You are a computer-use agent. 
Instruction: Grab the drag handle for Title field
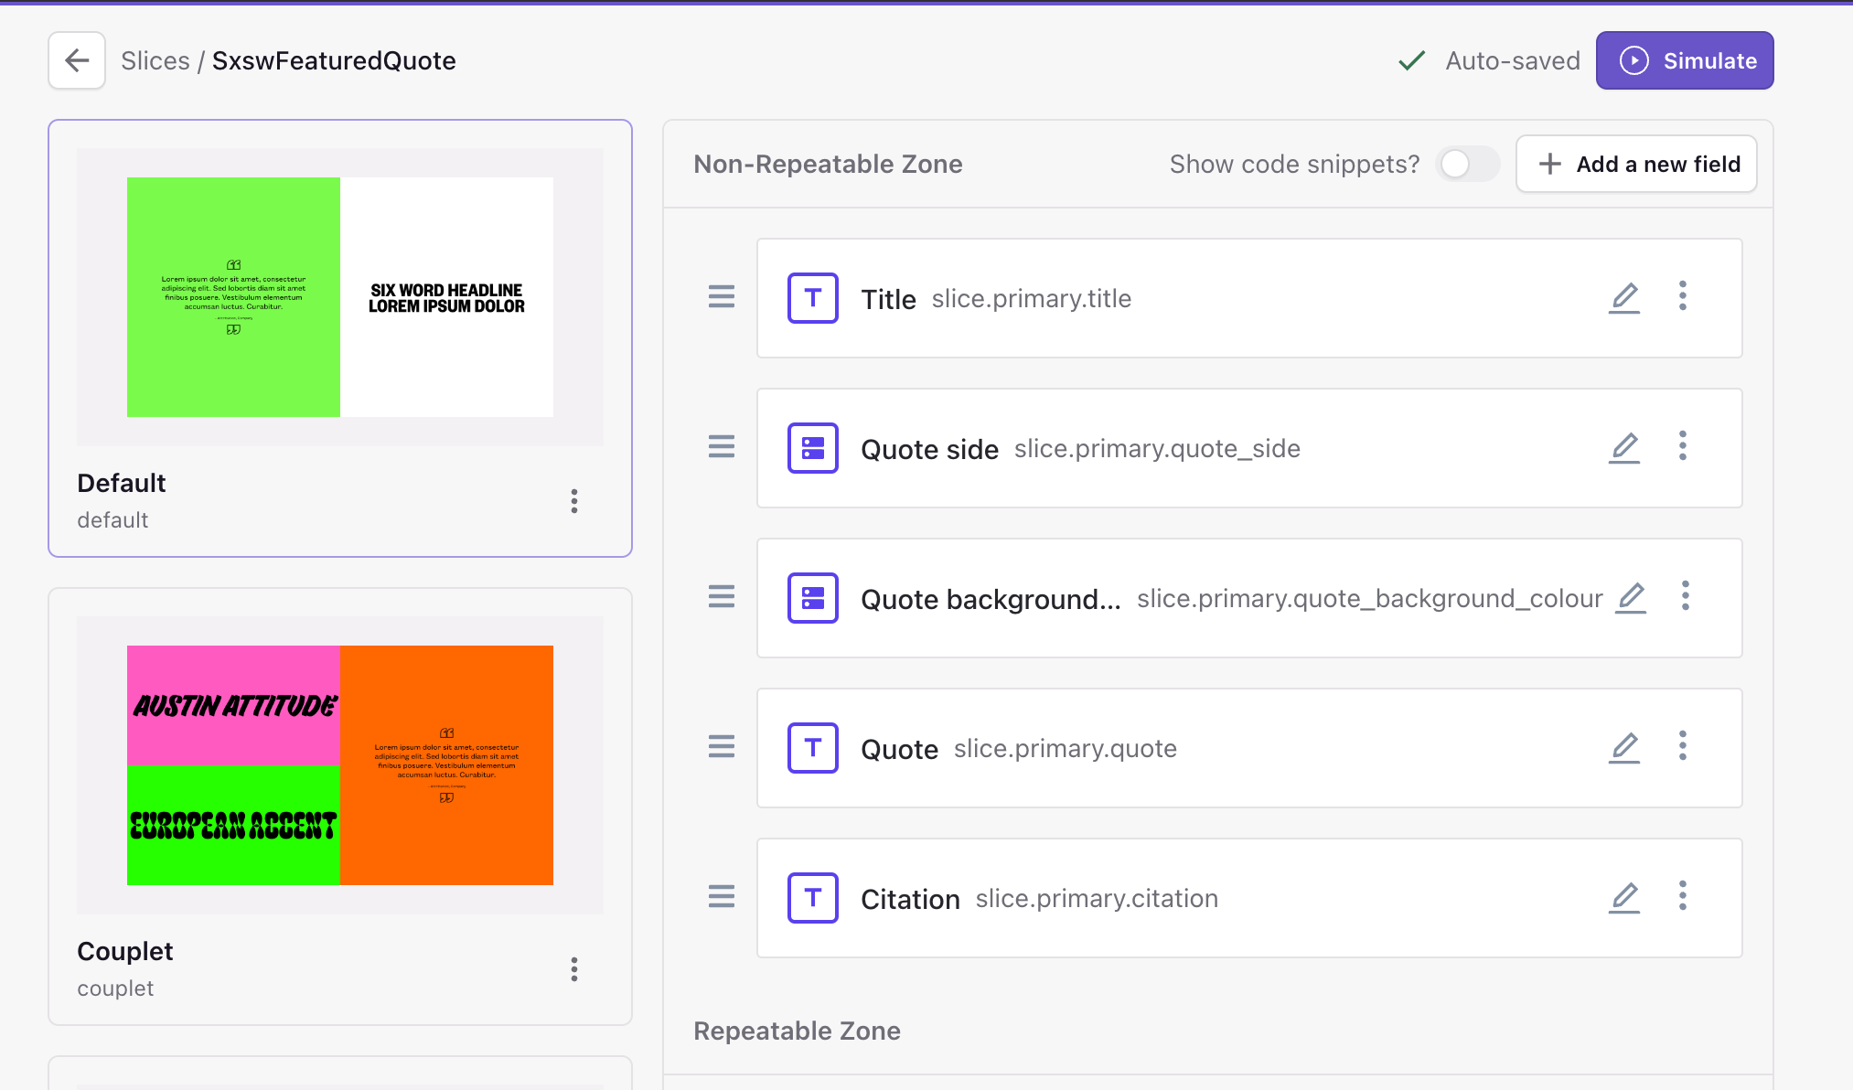coord(722,296)
